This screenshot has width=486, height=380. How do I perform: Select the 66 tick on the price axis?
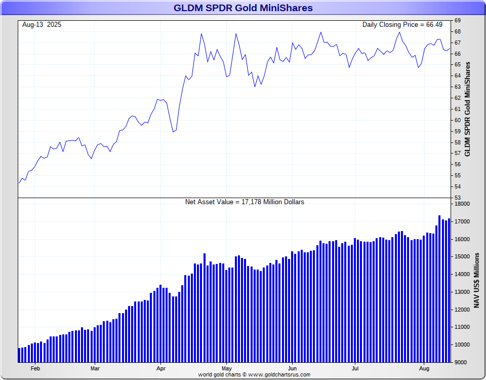point(458,54)
